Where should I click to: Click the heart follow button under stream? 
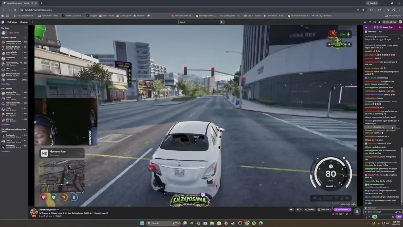pos(291,210)
